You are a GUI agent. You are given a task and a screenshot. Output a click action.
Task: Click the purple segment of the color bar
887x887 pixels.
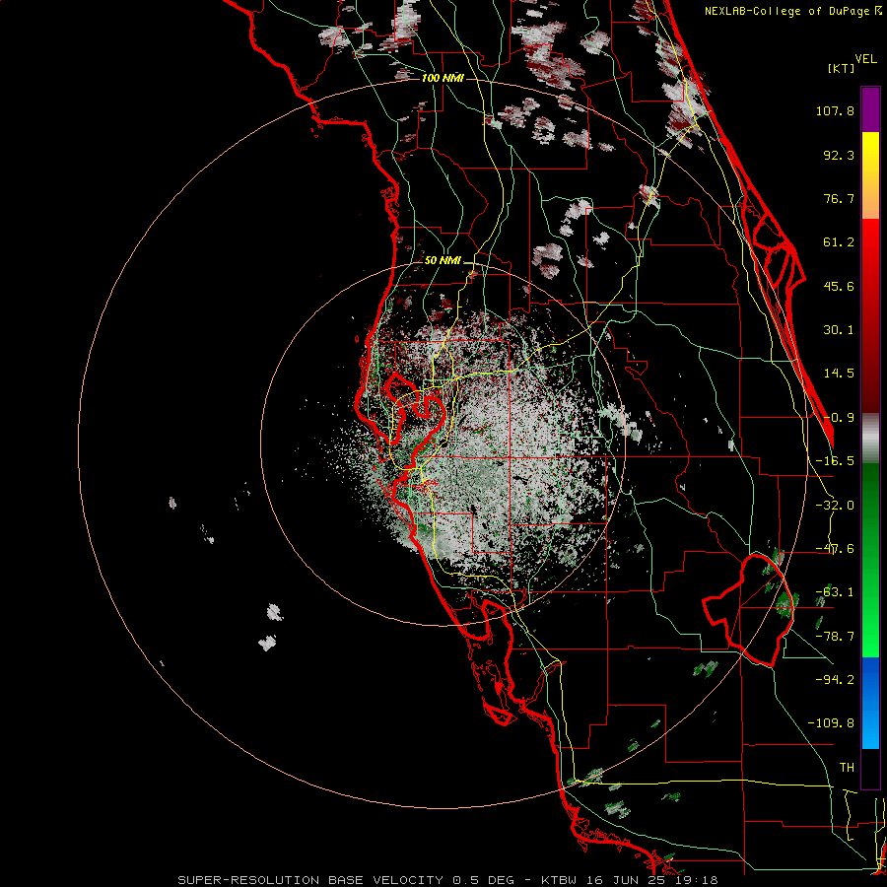(x=870, y=109)
